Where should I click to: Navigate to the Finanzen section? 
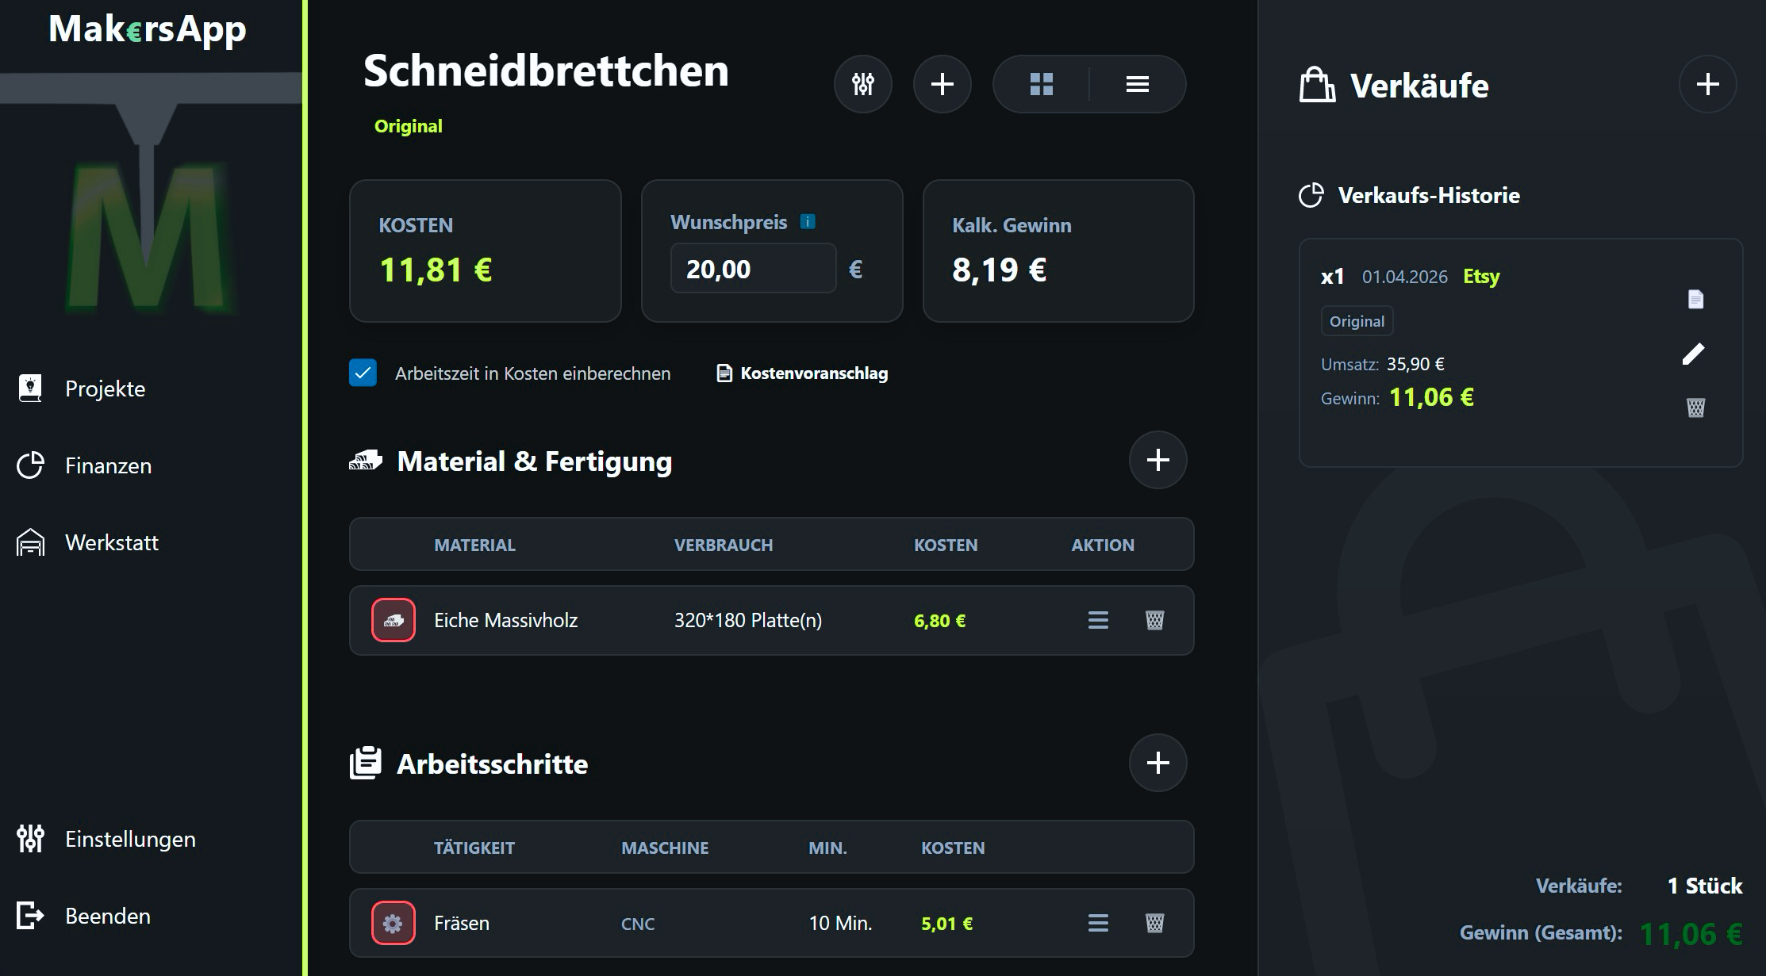[108, 465]
